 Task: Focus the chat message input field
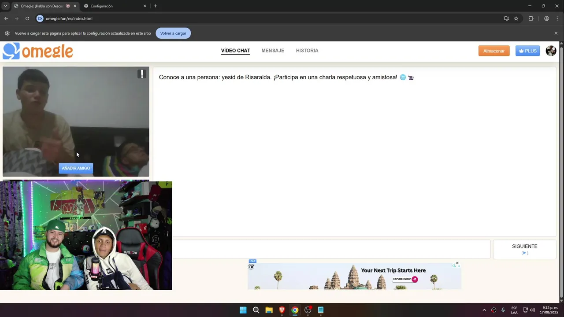tap(331, 249)
